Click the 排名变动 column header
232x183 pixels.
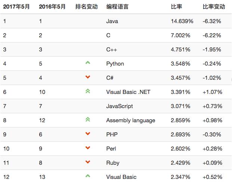coord(86,7)
